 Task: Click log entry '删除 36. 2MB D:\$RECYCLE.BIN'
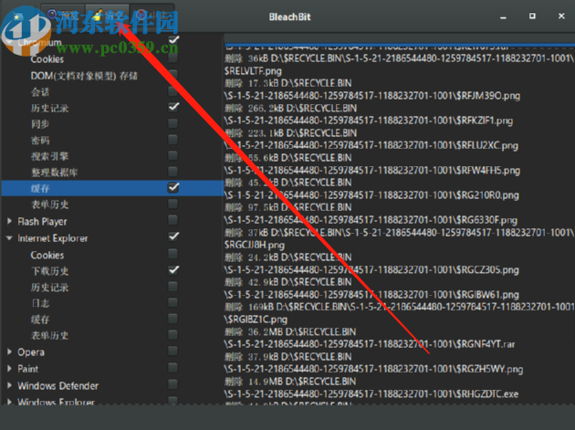click(290, 331)
